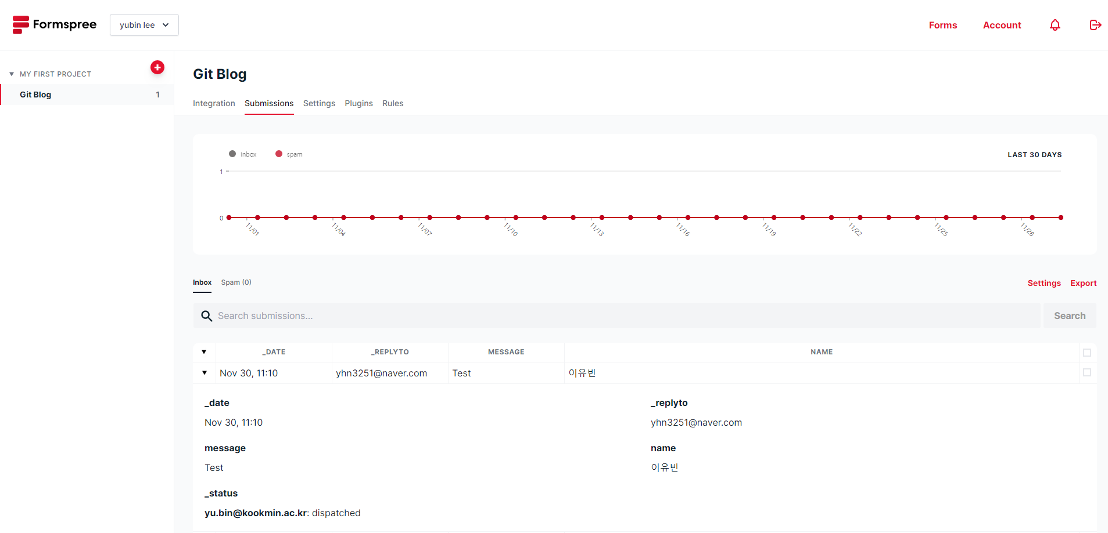Go to the form Settings tab

[x=319, y=103]
